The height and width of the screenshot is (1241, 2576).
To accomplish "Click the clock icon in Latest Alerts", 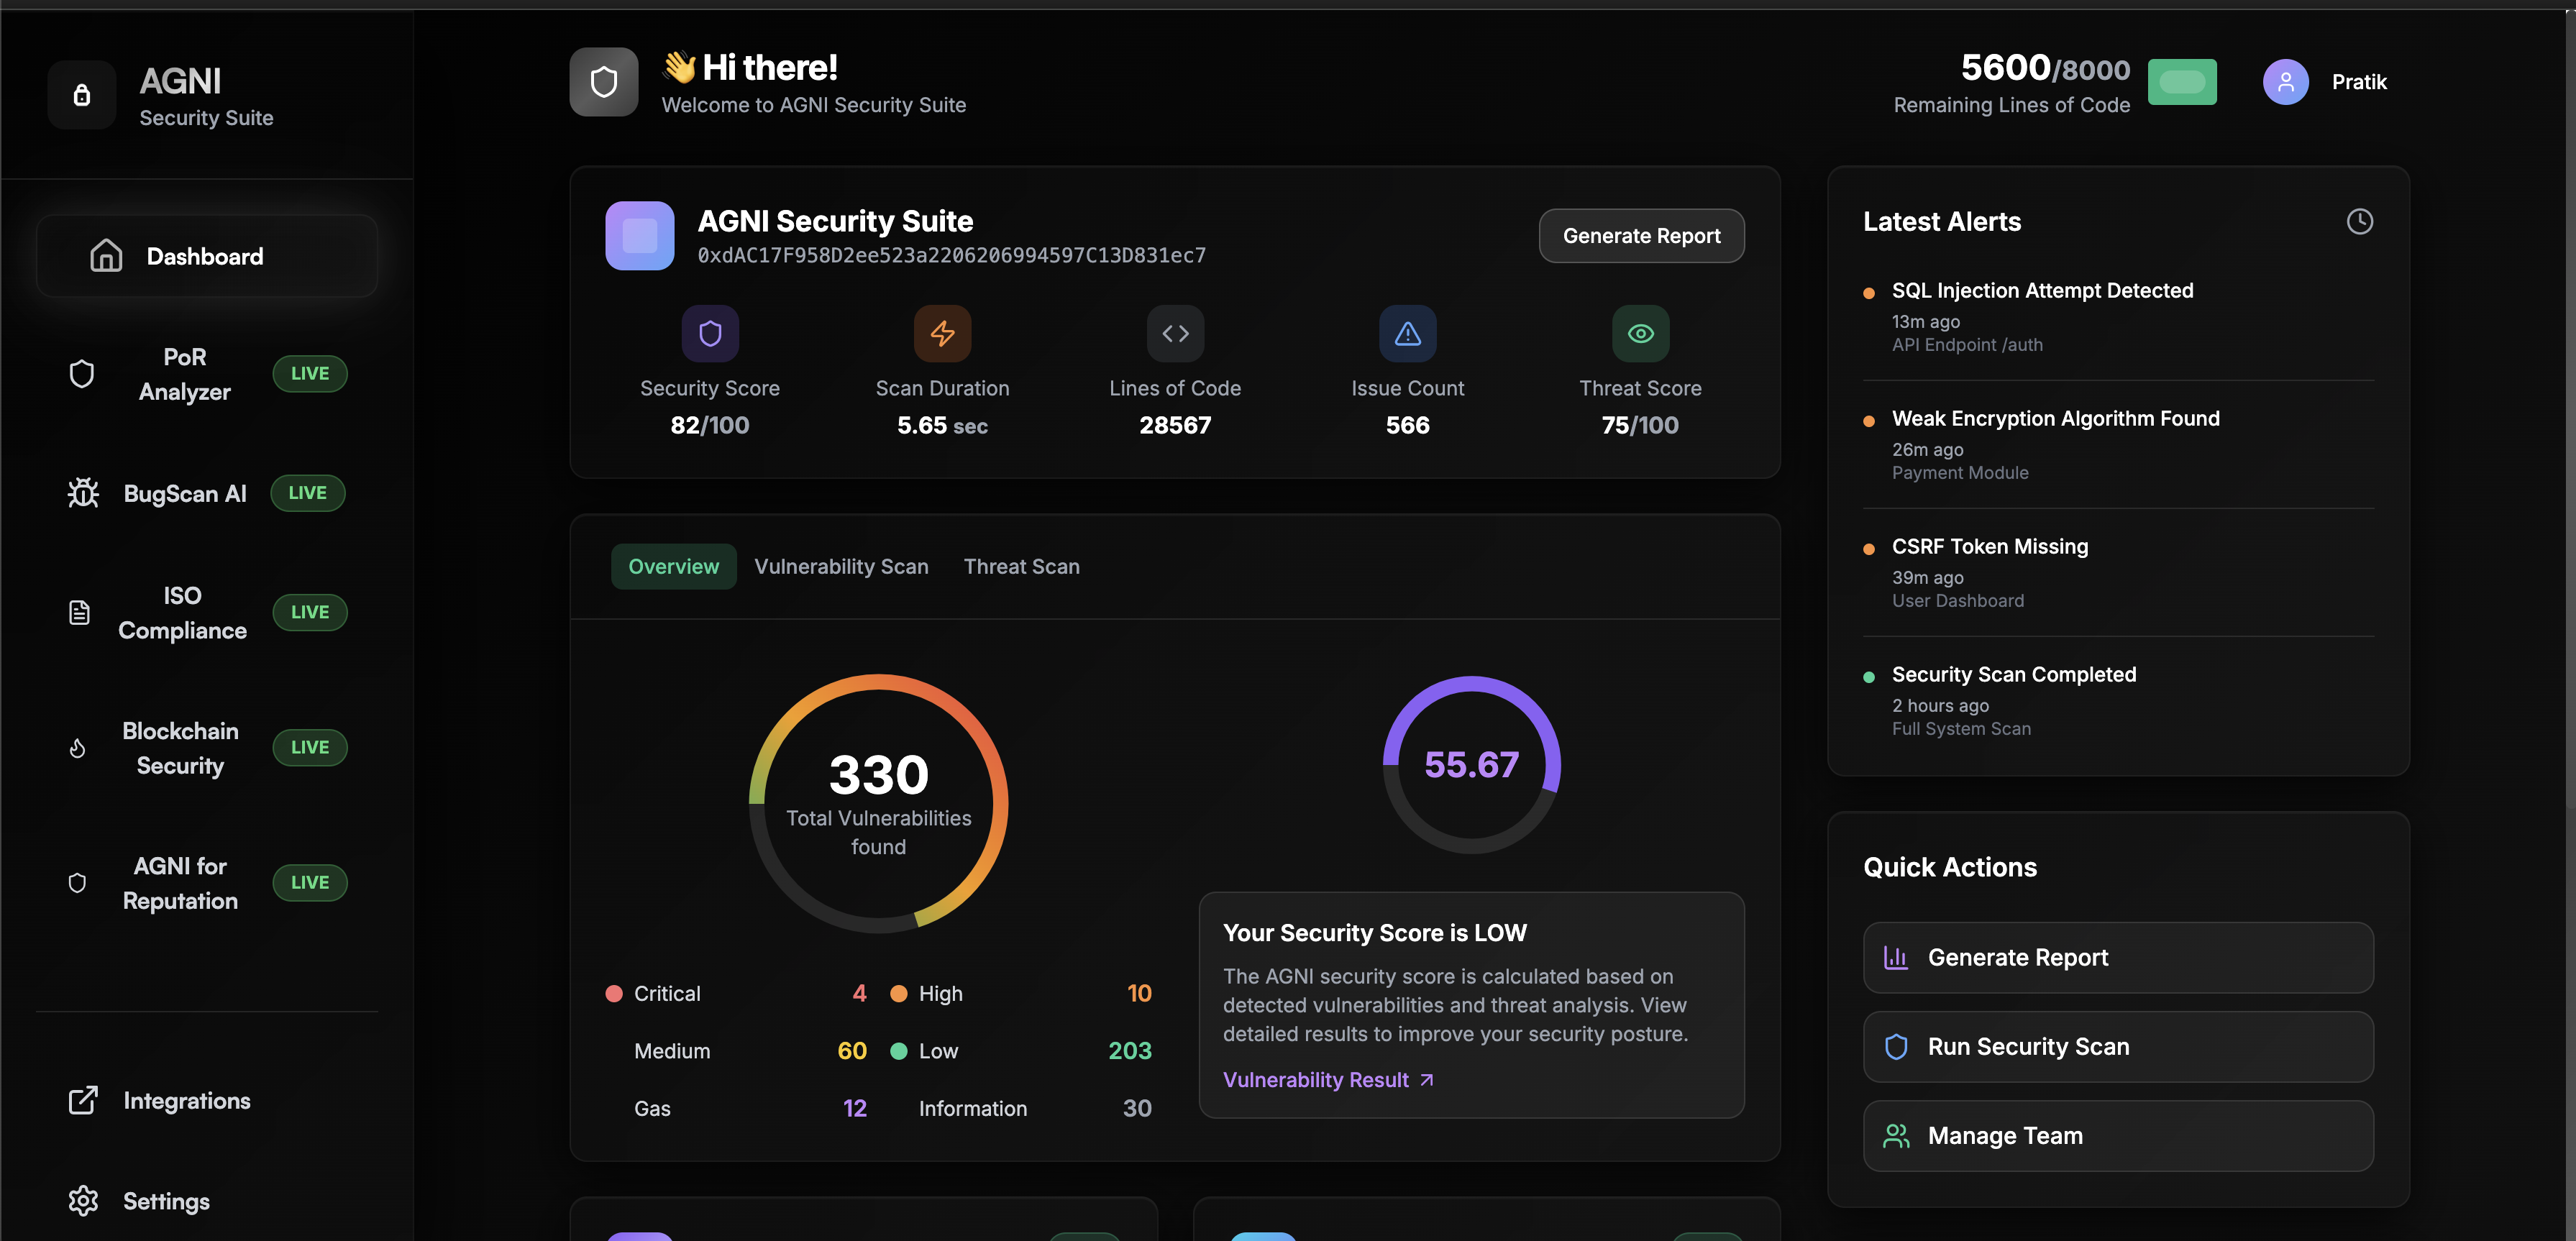I will [x=2359, y=221].
